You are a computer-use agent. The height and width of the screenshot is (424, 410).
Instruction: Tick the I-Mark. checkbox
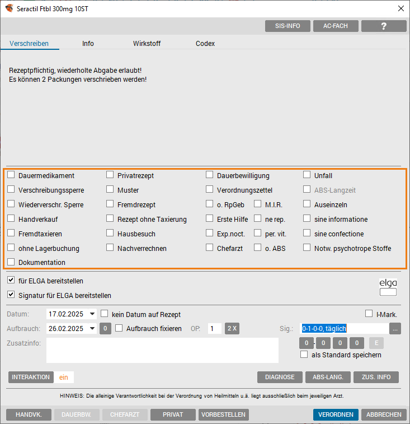[x=369, y=314]
